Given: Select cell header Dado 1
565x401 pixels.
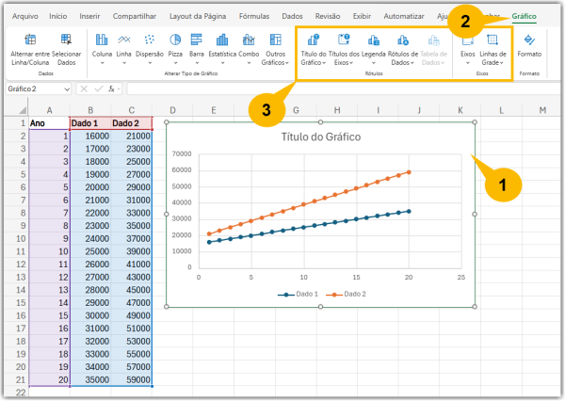Looking at the screenshot, I should (89, 123).
